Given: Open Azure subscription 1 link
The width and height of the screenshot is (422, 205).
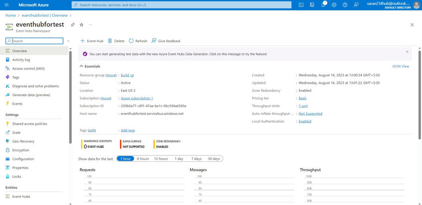Looking at the screenshot, I should coord(137,98).
